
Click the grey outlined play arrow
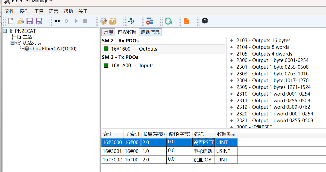tap(67, 21)
